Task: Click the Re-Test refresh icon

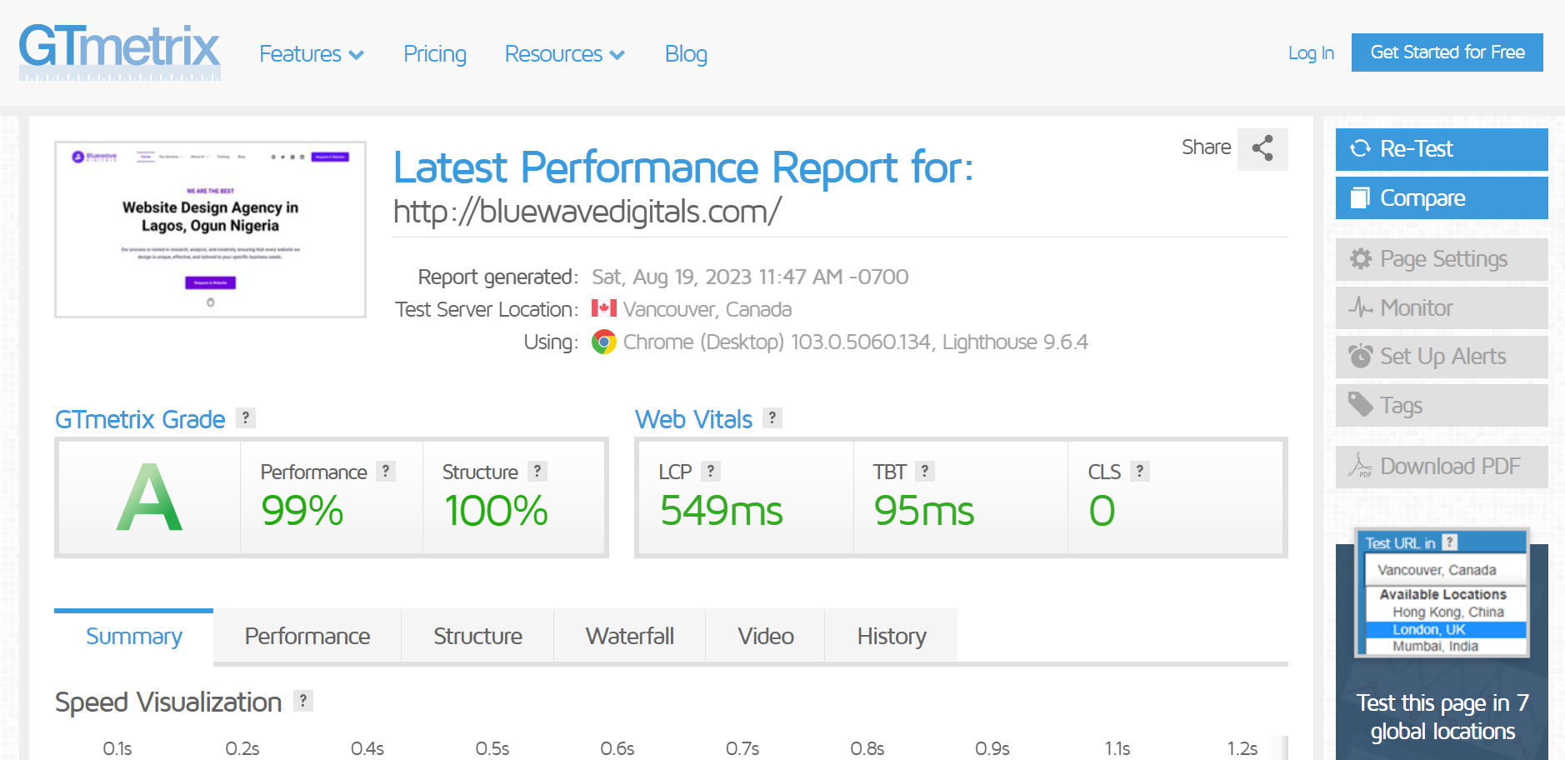Action: click(x=1362, y=149)
